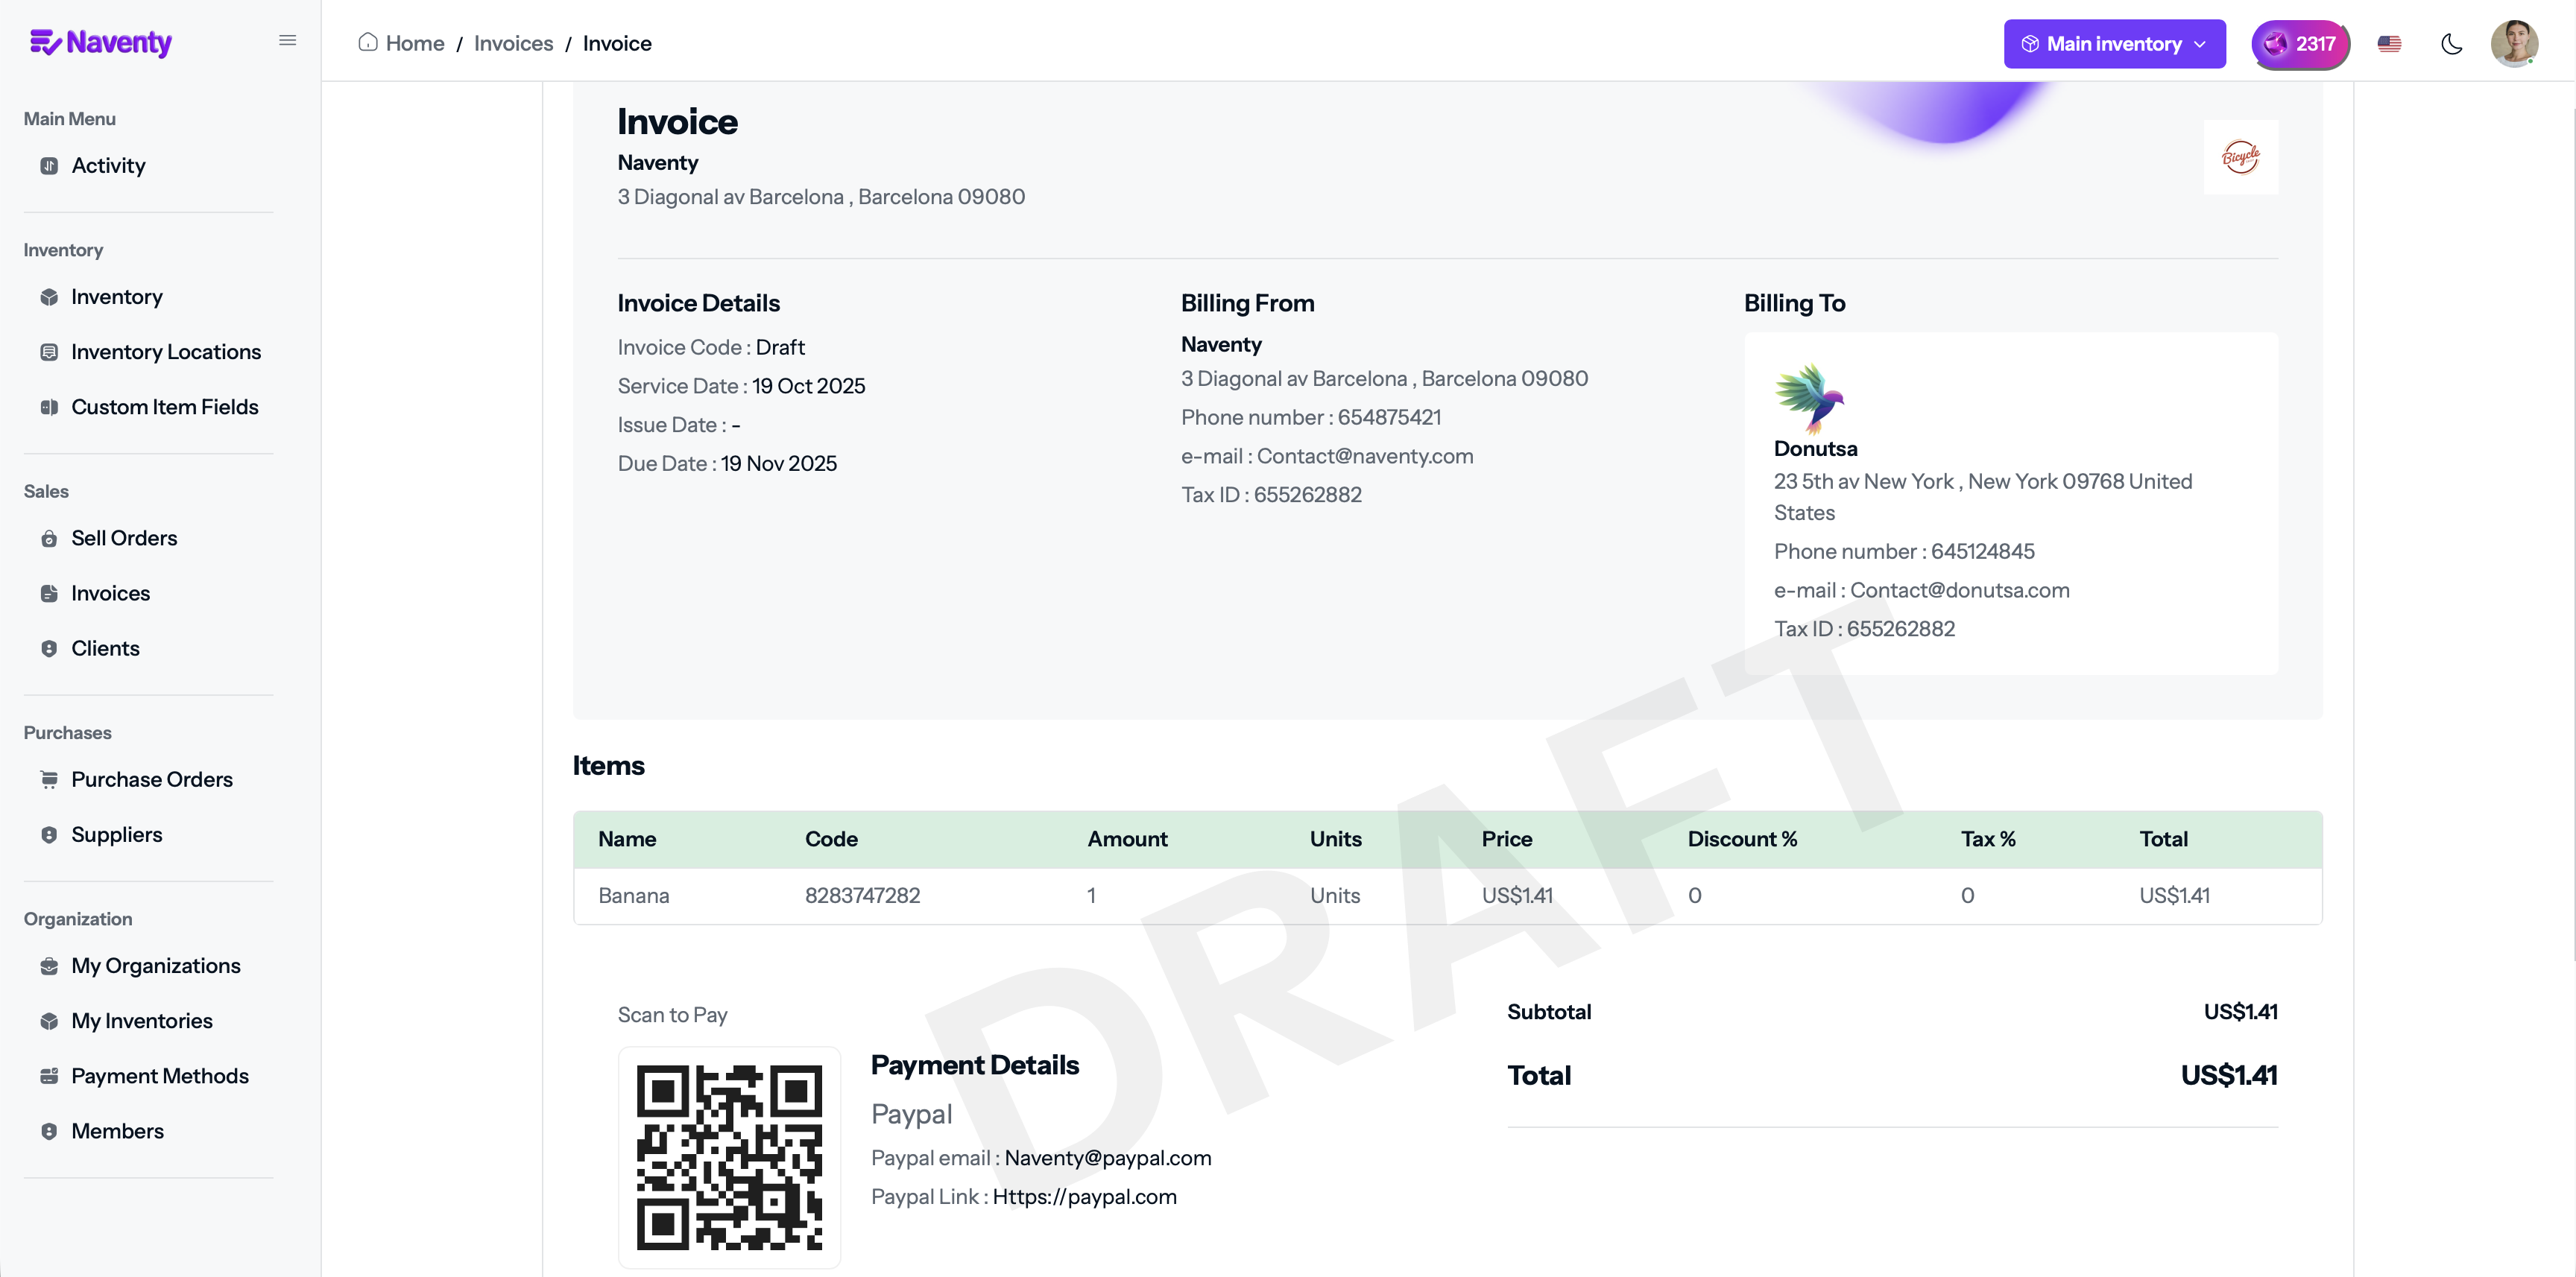
Task: Click the Tax % column header
Action: point(1987,838)
